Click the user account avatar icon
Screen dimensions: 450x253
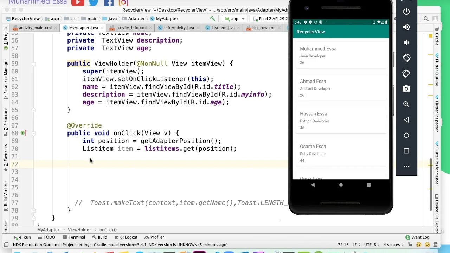[436, 19]
